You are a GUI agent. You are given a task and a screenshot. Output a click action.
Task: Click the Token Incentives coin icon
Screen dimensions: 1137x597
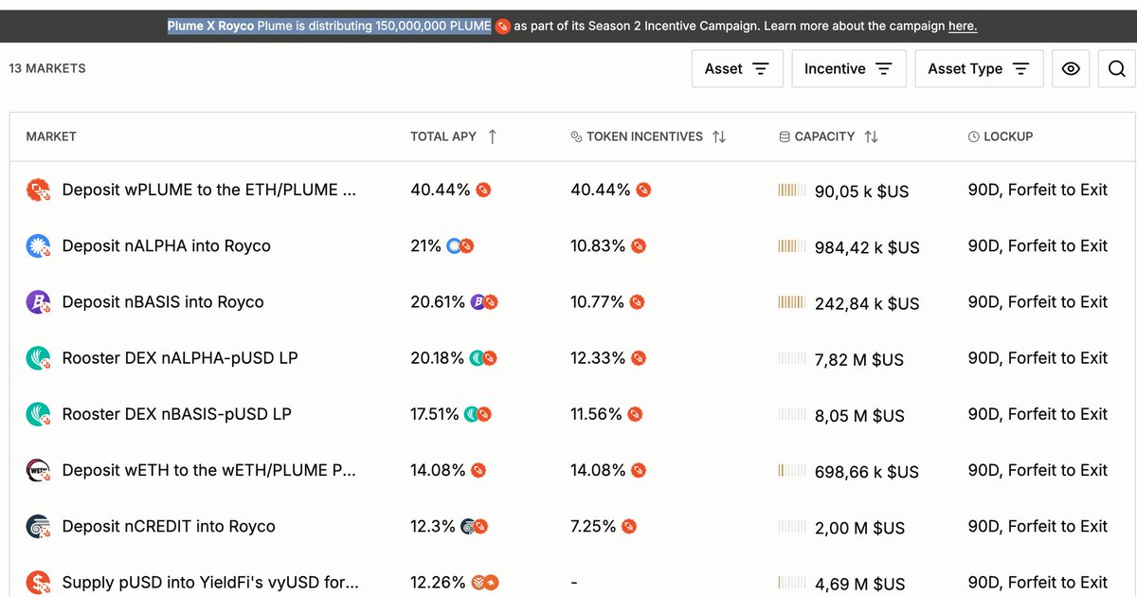pos(576,136)
